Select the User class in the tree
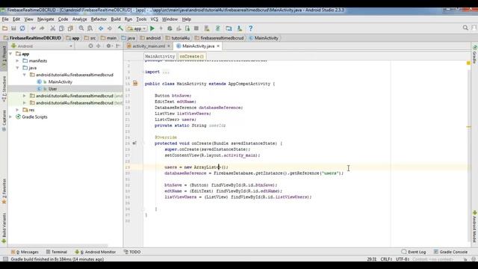This screenshot has width=478, height=269. (x=52, y=89)
